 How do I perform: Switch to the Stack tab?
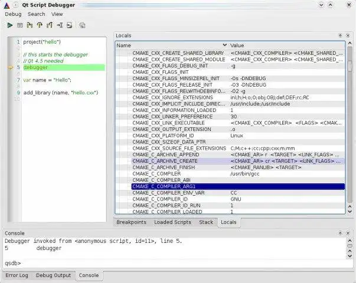pyautogui.click(x=206, y=222)
